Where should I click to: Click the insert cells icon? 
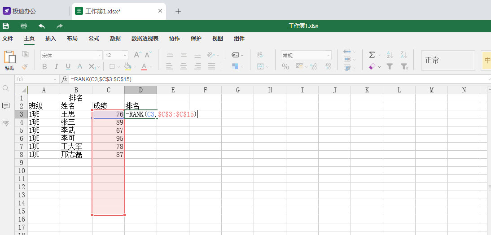pos(347,52)
